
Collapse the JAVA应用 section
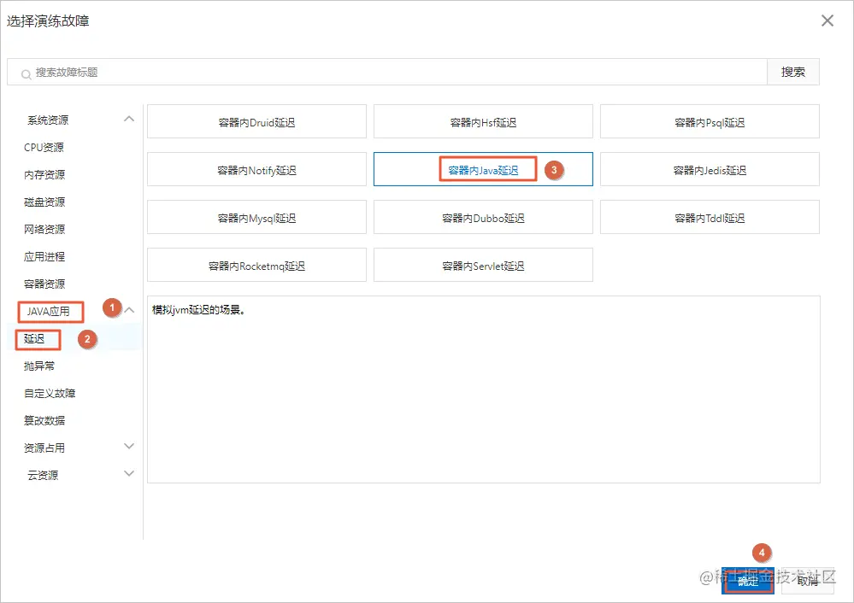pyautogui.click(x=128, y=311)
